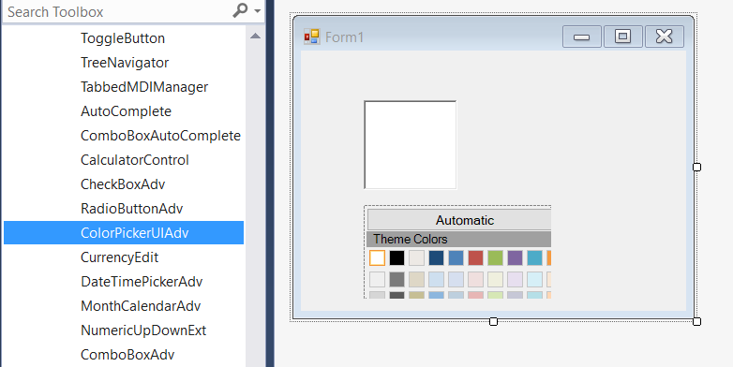Choose TabbedMDIManager from the toolbox

click(x=144, y=87)
